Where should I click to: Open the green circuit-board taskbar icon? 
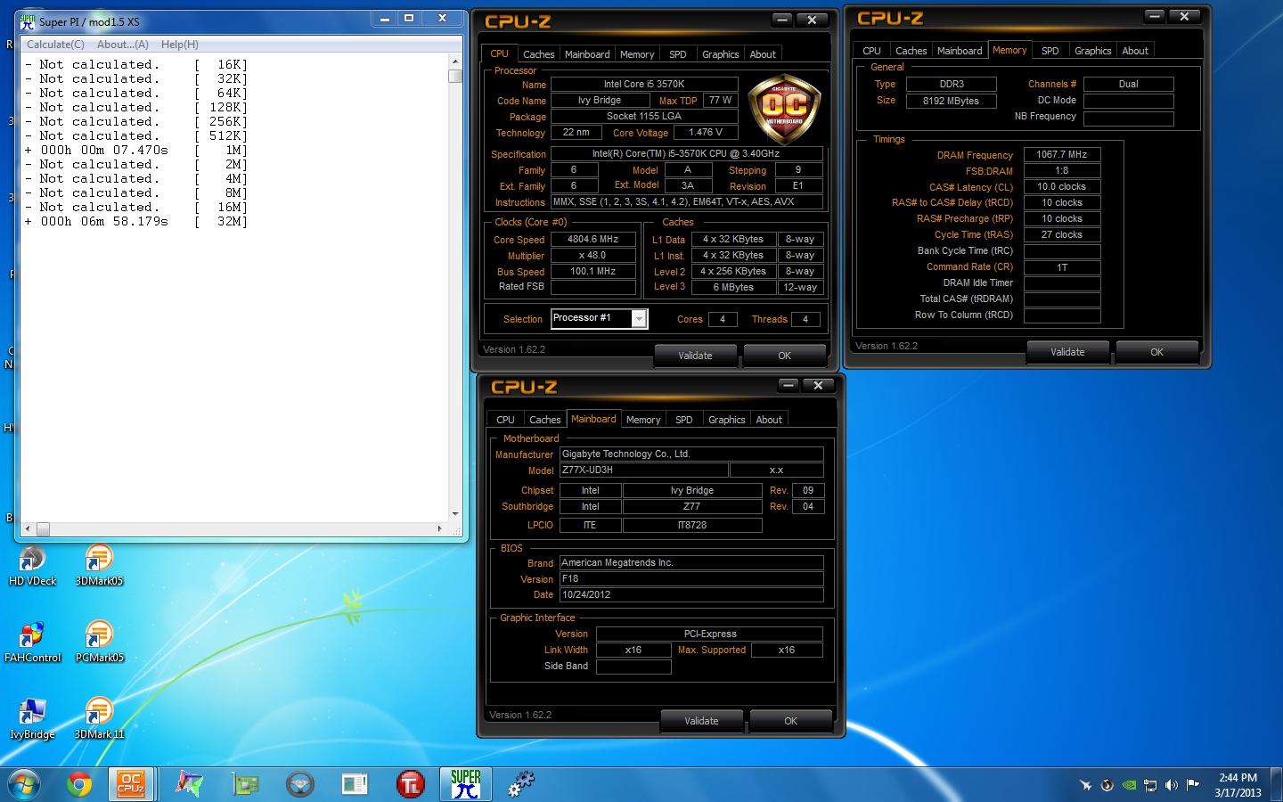point(245,784)
